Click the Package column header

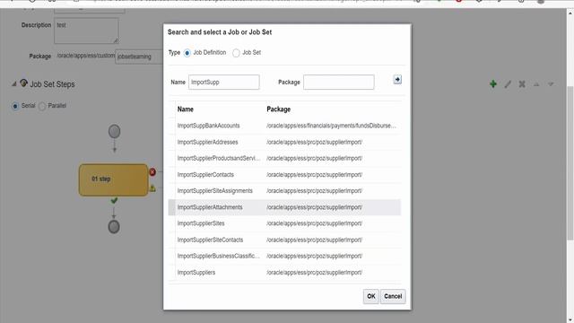pyautogui.click(x=279, y=109)
